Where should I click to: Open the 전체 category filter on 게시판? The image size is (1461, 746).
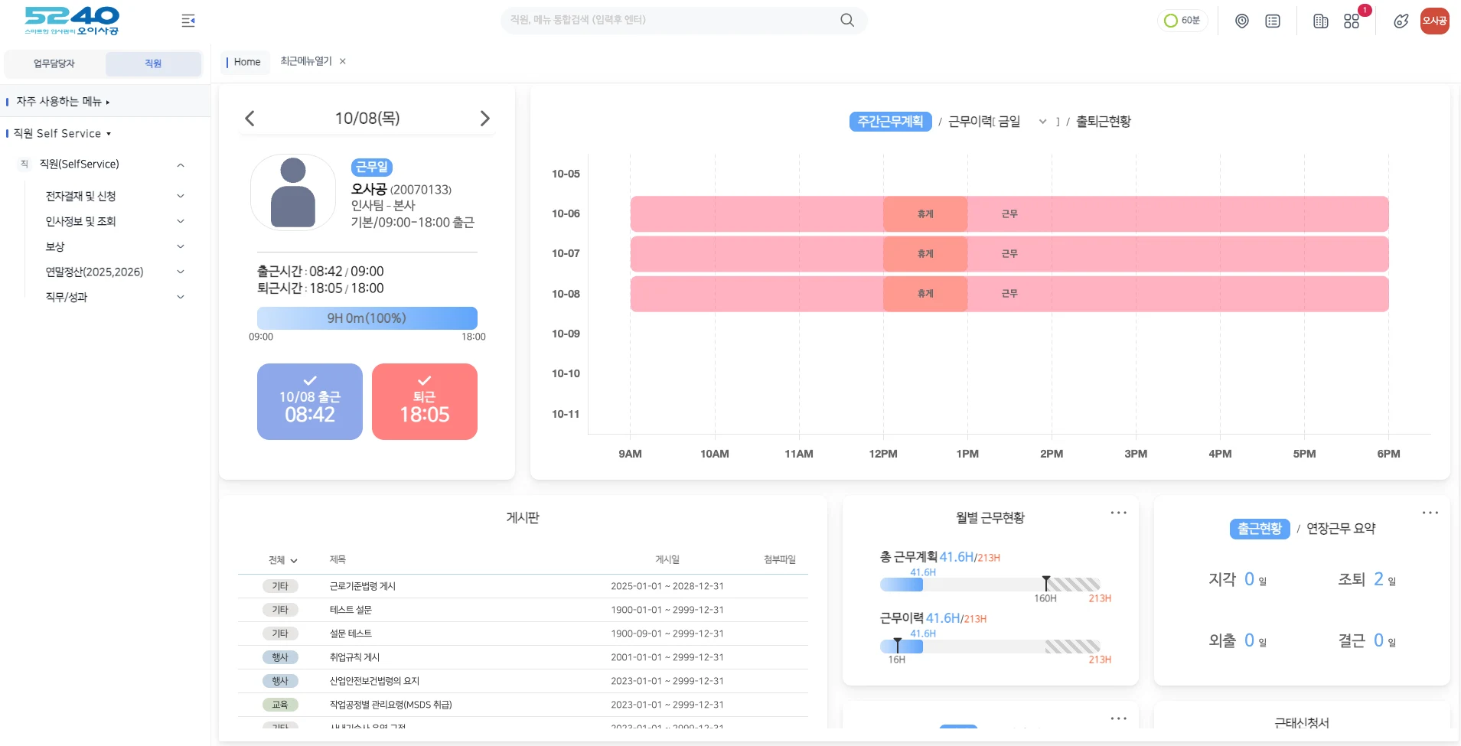282,560
